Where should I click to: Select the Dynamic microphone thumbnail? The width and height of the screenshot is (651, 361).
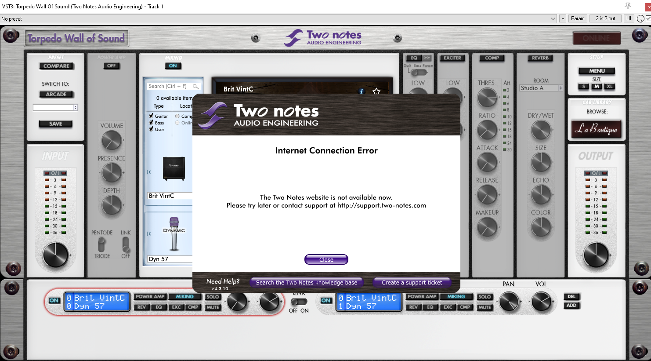point(174,233)
